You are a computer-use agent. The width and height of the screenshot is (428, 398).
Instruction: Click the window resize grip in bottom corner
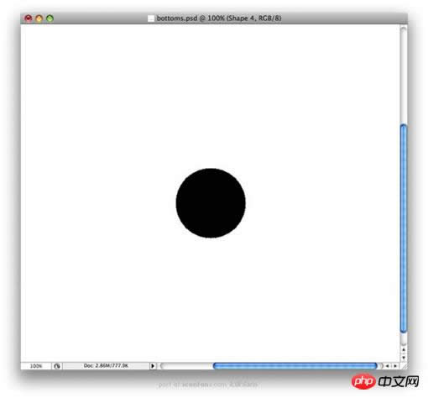pos(404,366)
